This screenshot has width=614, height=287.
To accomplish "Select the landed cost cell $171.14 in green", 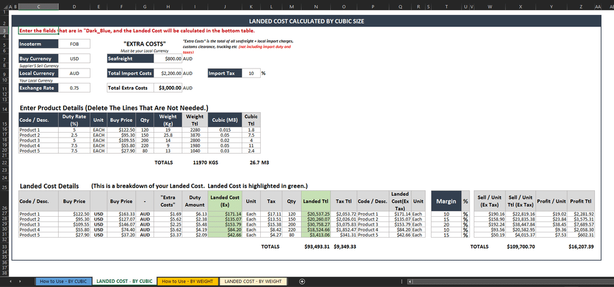I will (x=225, y=214).
